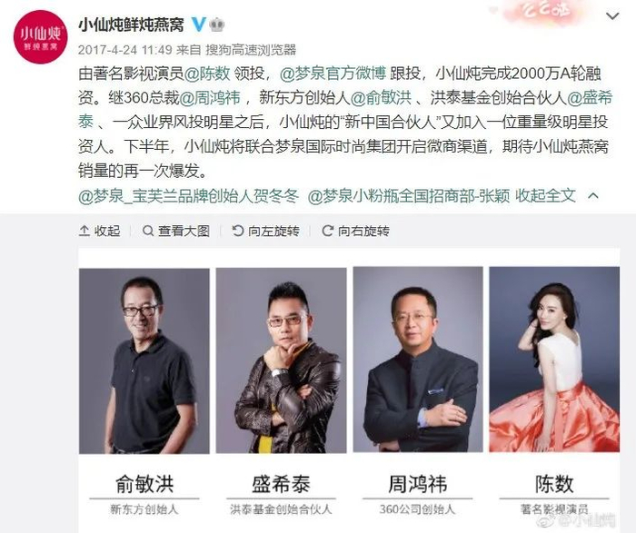Click the blue verified V badge
This screenshot has width=636, height=533.
[x=198, y=25]
